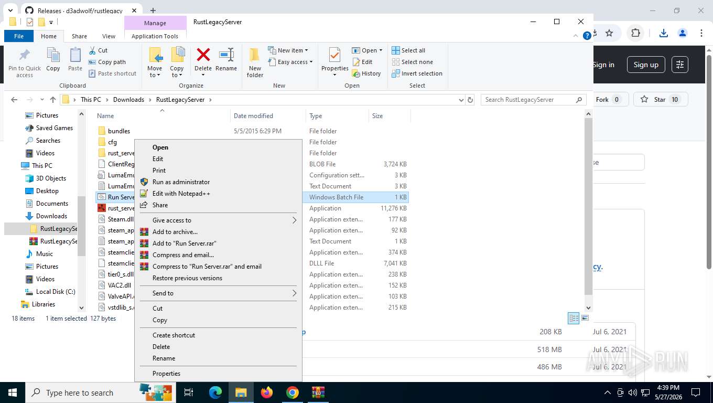Click Copy path in the ribbon

(x=107, y=62)
